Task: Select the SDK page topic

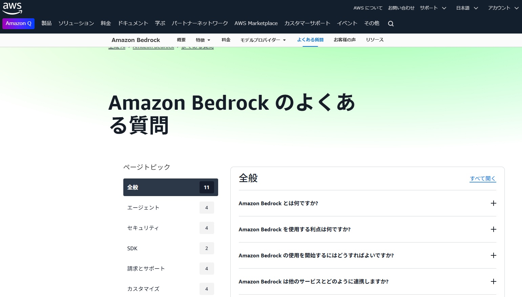Action: pyautogui.click(x=171, y=248)
